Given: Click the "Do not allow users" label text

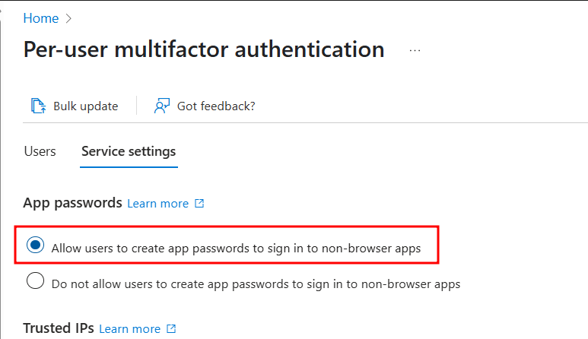Looking at the screenshot, I should tap(256, 284).
